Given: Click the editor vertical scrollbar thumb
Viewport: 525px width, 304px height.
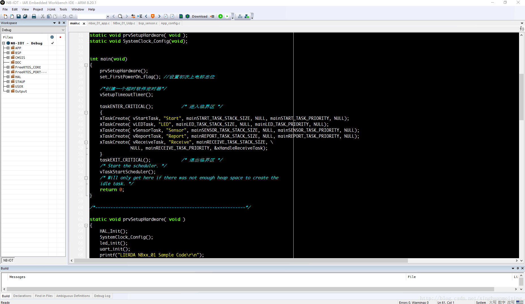Looking at the screenshot, I should (521, 97).
